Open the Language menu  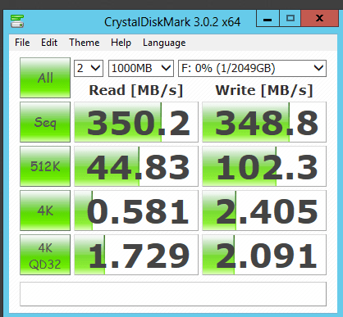click(x=164, y=43)
